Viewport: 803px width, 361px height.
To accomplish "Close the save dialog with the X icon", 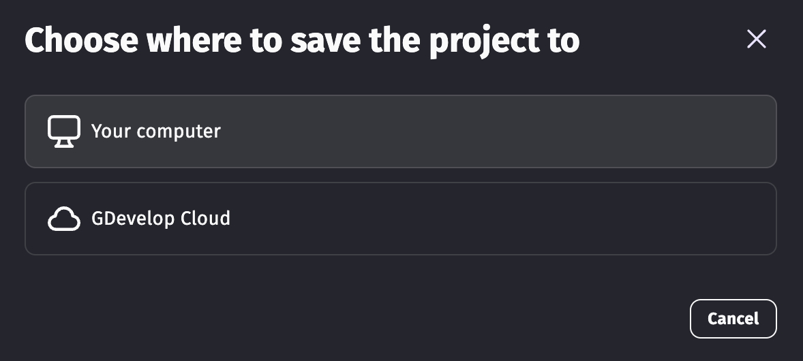I will 756,40.
